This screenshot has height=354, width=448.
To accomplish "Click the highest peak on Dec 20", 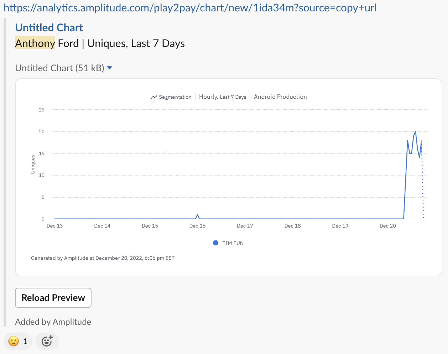I will pyautogui.click(x=415, y=132).
